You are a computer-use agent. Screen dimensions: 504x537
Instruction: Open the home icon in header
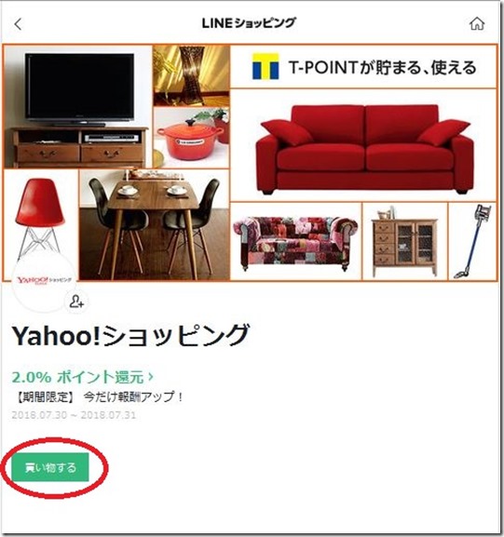point(477,23)
